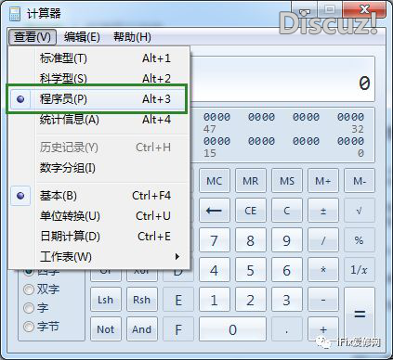Image resolution: width=393 pixels, height=360 pixels.
Task: Click the MC memory clear button
Action: click(x=215, y=181)
